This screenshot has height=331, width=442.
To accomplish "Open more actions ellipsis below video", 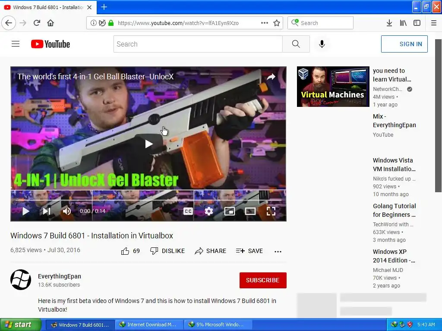I will 278,251.
